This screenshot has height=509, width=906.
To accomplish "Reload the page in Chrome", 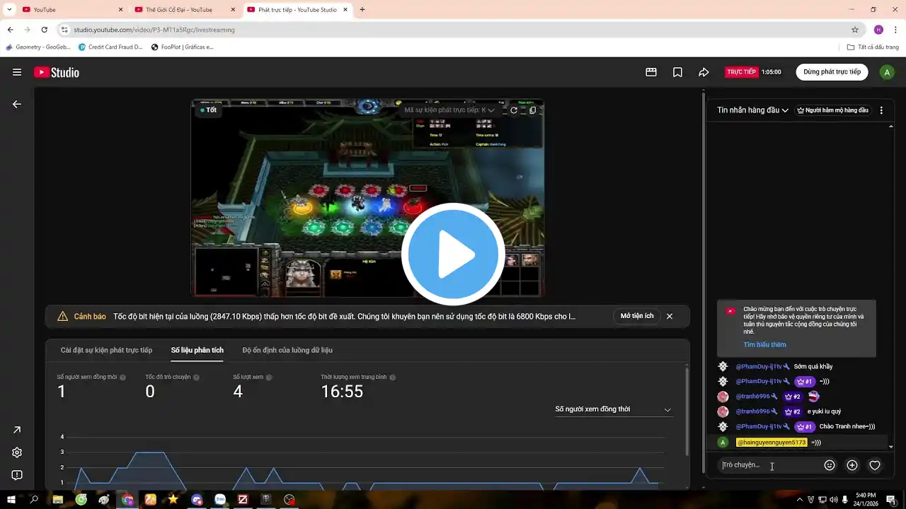I will (x=44, y=30).
